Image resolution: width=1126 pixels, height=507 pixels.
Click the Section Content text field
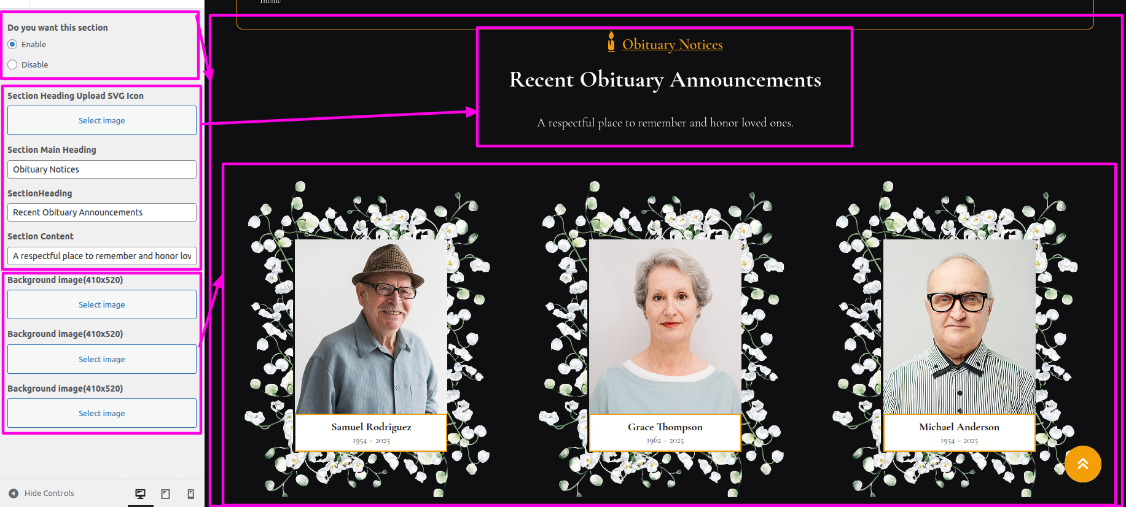(x=102, y=256)
